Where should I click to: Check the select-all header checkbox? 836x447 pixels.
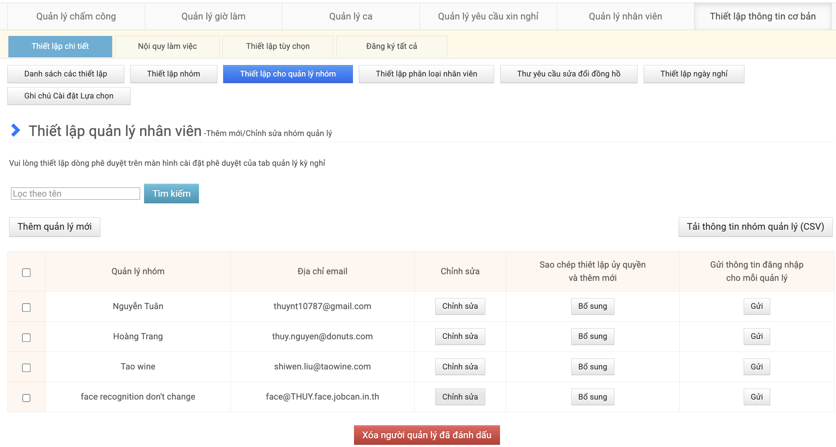[x=26, y=272]
